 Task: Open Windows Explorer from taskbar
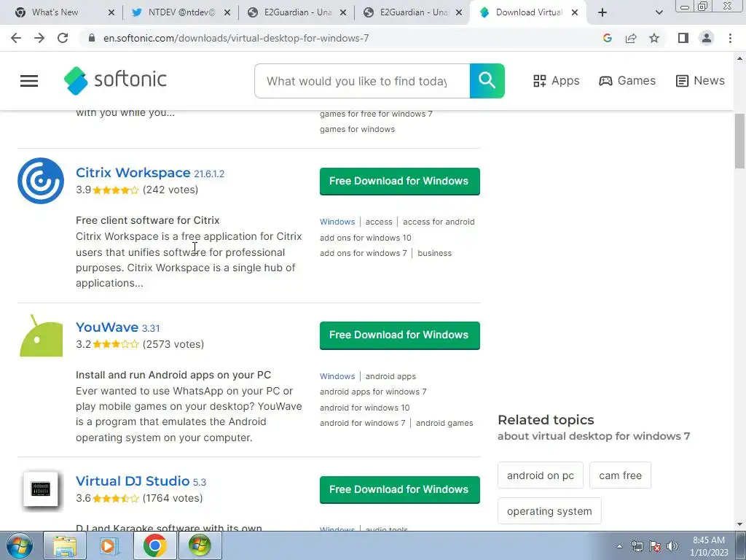click(x=65, y=545)
